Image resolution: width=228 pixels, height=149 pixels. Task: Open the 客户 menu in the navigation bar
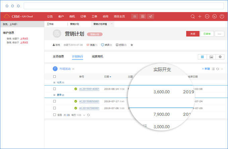(x=61, y=16)
